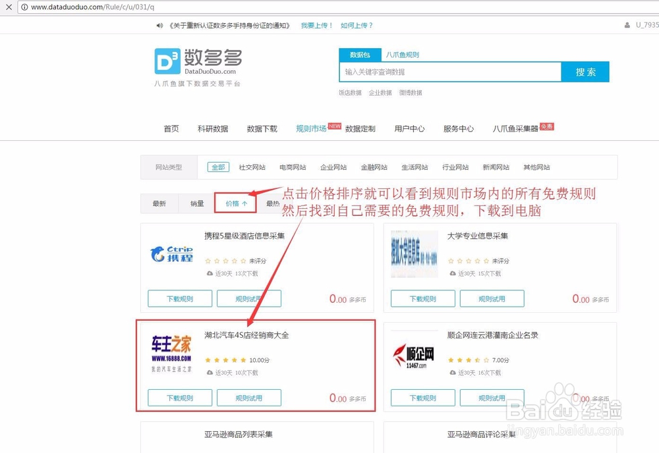The image size is (659, 453).
Task: Open the ID re-verification notice link
Action: point(230,26)
